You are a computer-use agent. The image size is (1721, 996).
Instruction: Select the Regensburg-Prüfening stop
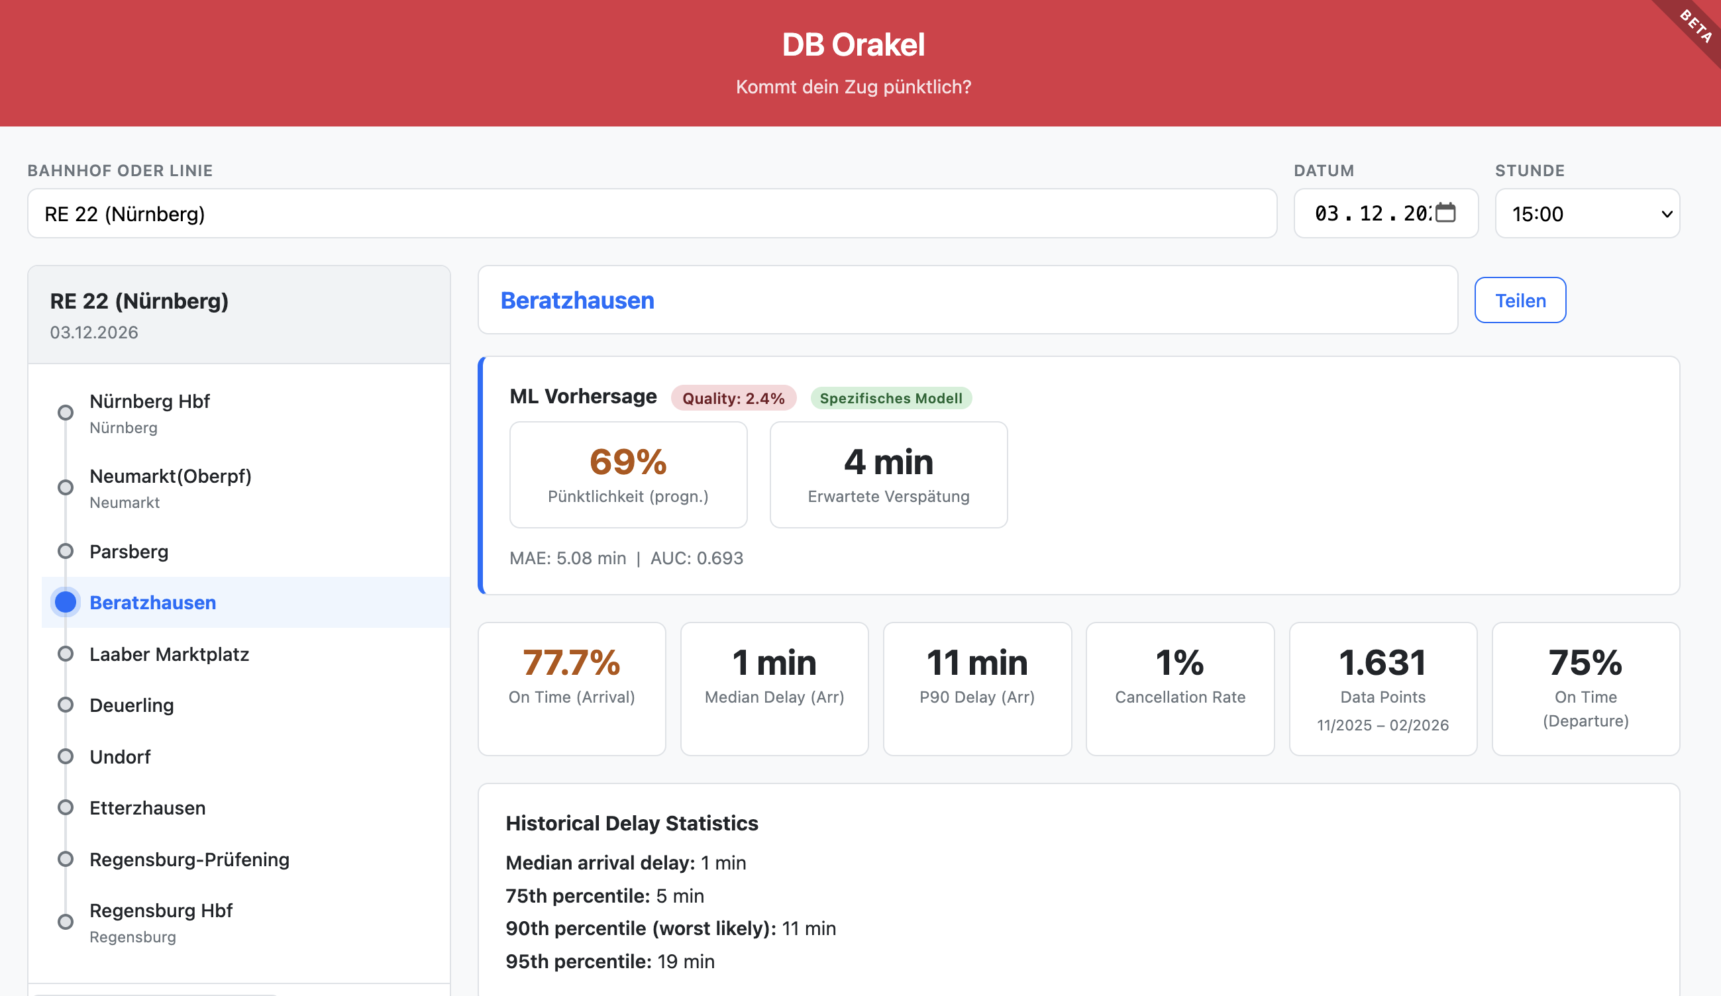(x=189, y=860)
